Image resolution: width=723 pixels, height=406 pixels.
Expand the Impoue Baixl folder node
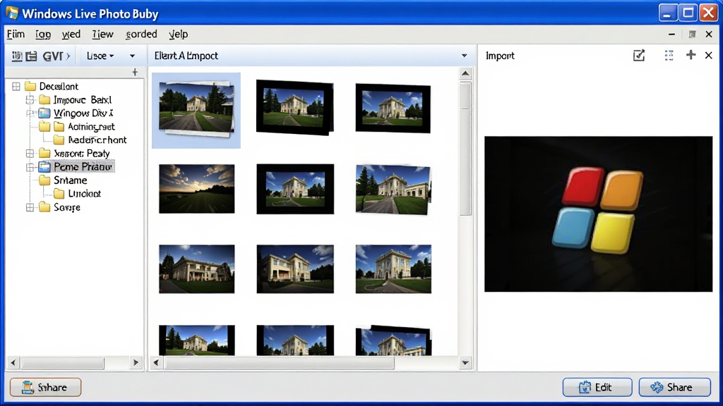pyautogui.click(x=30, y=99)
